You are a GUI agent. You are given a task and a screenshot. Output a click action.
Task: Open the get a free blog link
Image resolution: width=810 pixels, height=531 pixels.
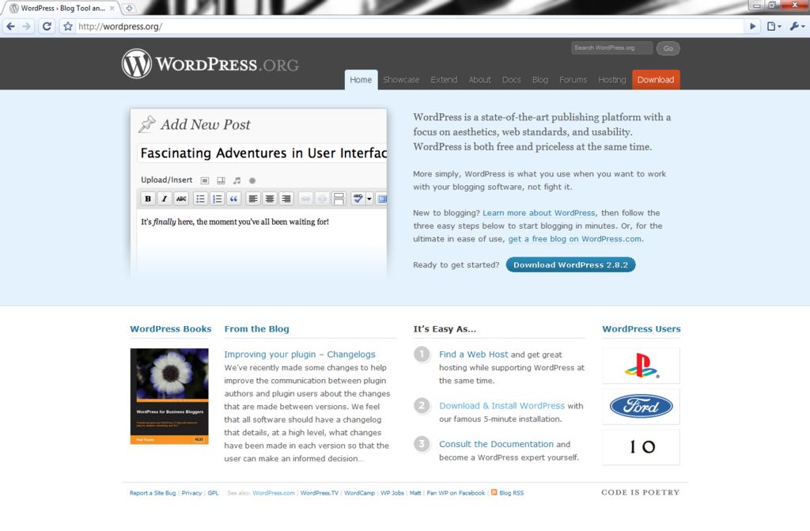tap(574, 239)
